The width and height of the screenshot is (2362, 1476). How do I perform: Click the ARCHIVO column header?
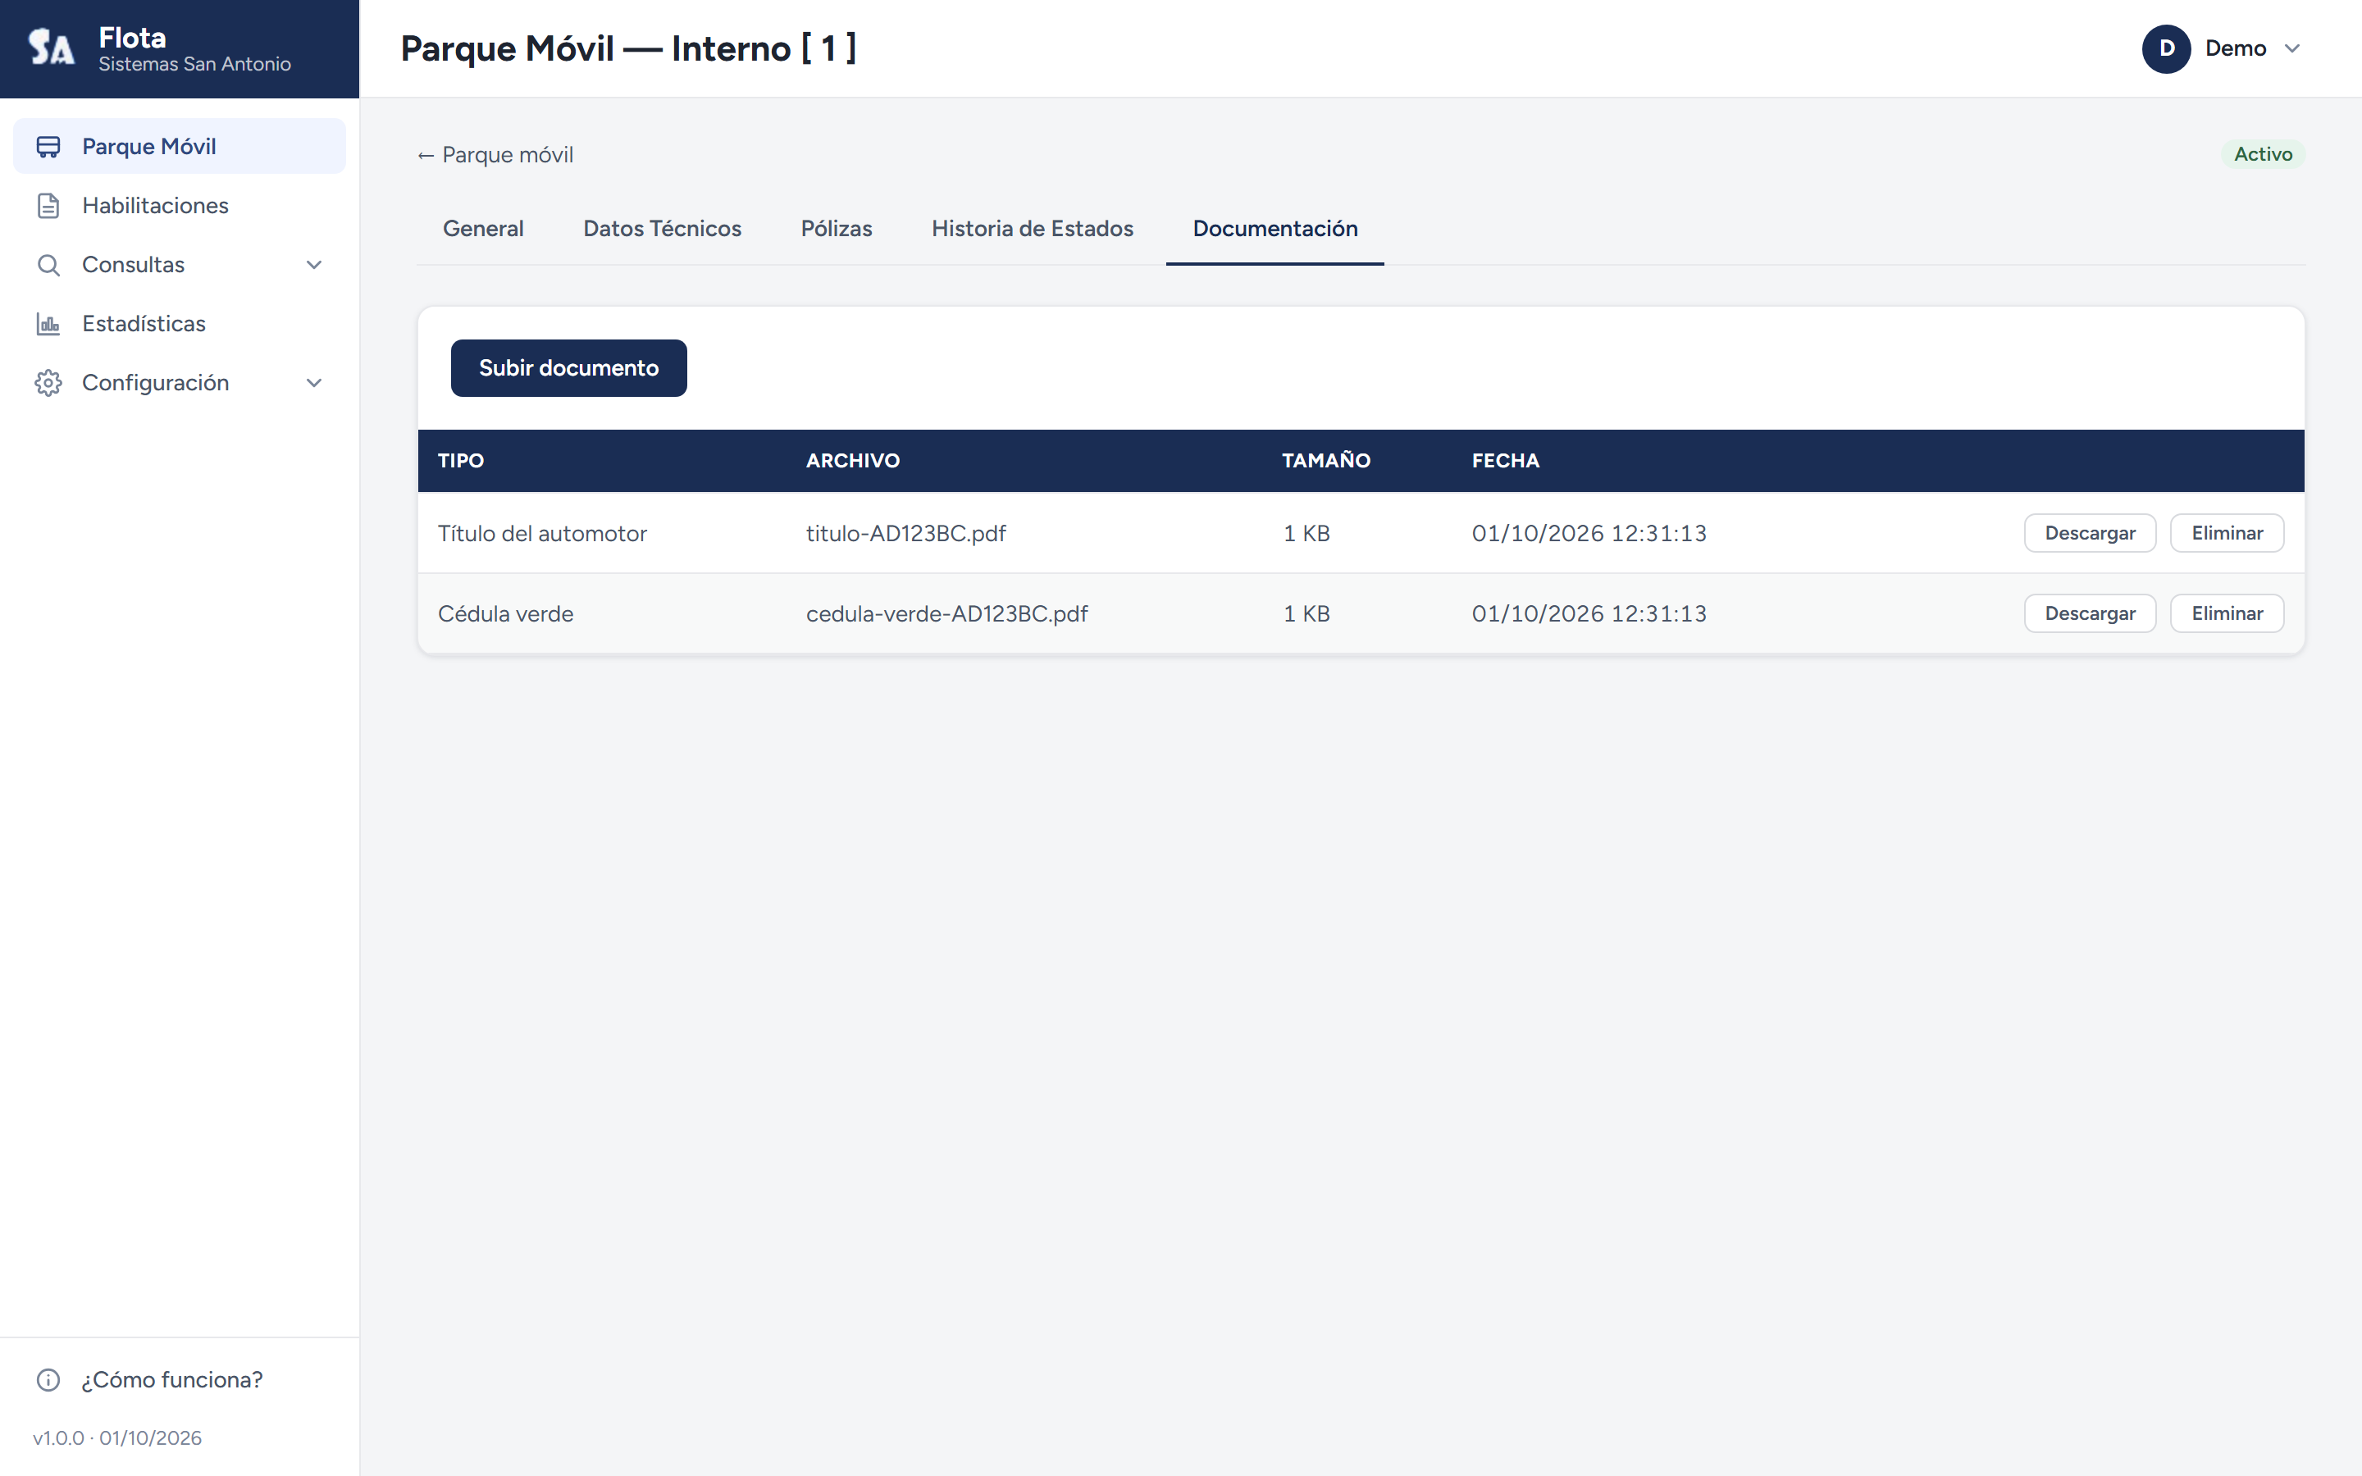pyautogui.click(x=852, y=461)
